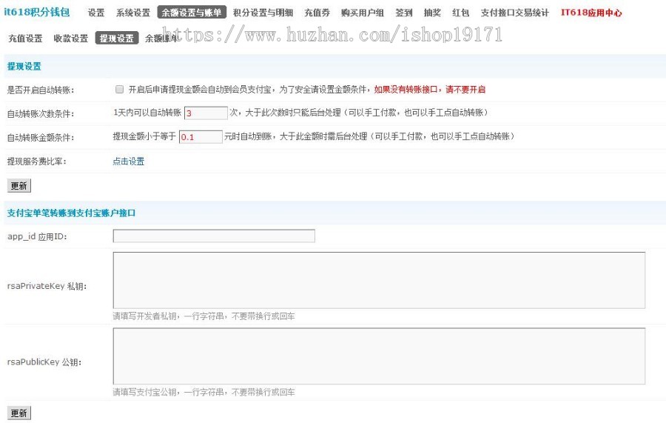Click 更新 button under 提现设置
This screenshot has height=423, width=666.
pos(18,185)
